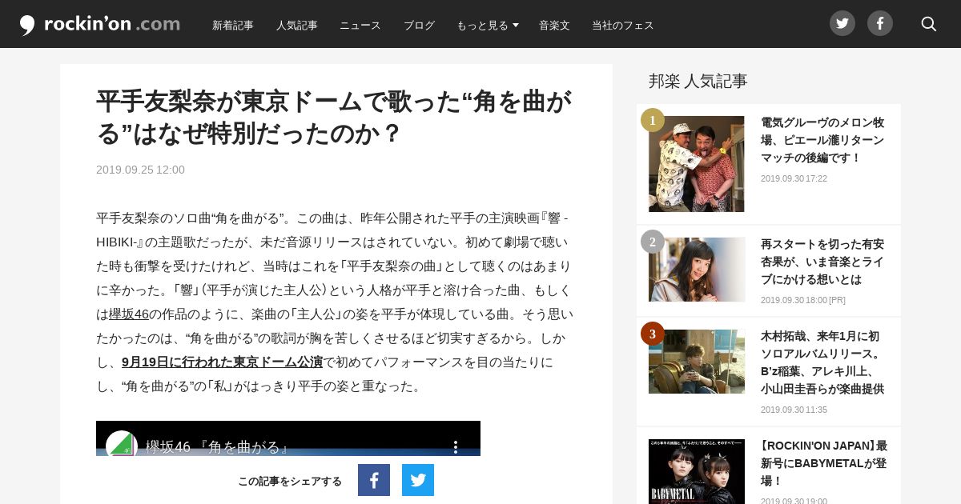Click the video's three-dot menu icon

pyautogui.click(x=456, y=446)
